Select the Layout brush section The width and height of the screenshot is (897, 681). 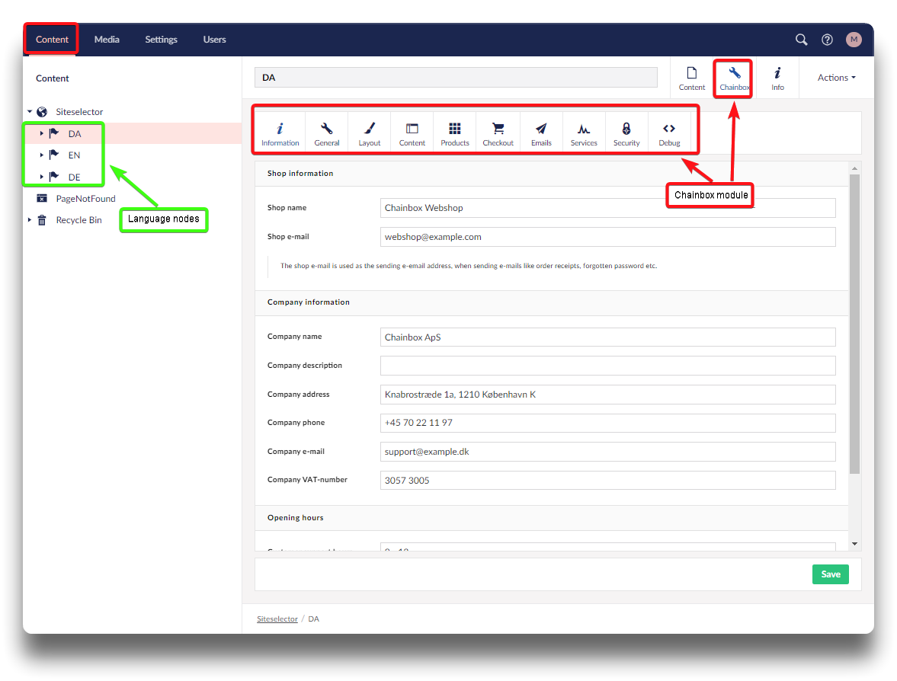(369, 134)
